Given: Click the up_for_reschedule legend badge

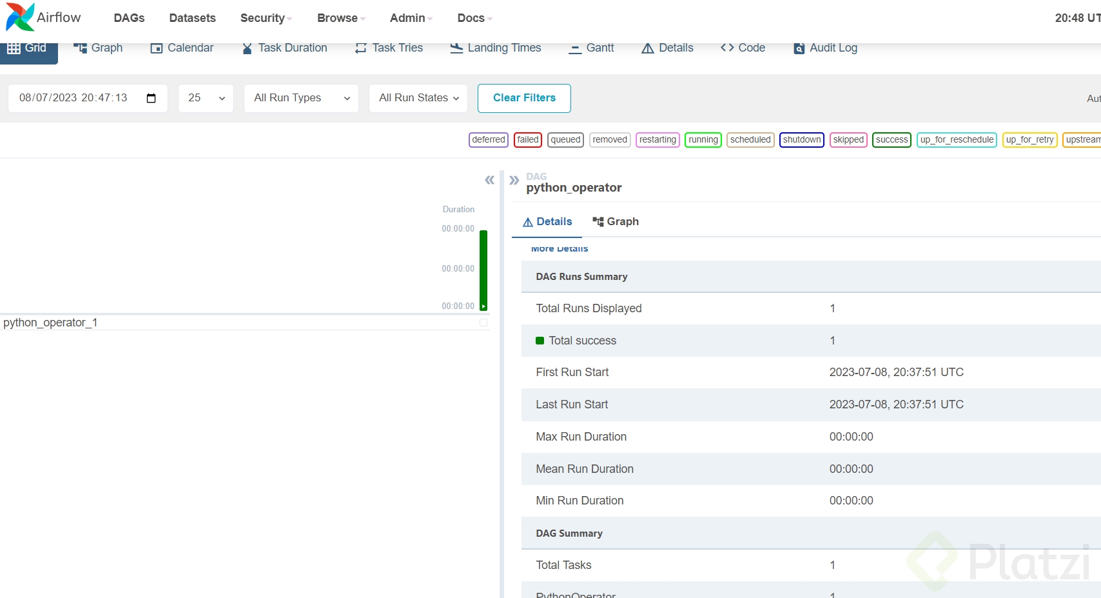Looking at the screenshot, I should coord(957,140).
